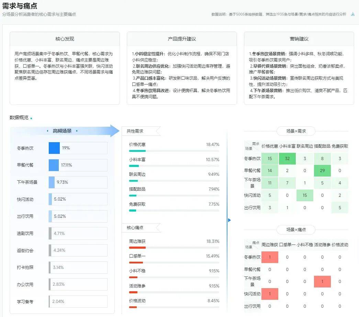Viewport: 359px width, 317px height.
Task: Click the 核心痛点 section tag
Action: coord(135,227)
